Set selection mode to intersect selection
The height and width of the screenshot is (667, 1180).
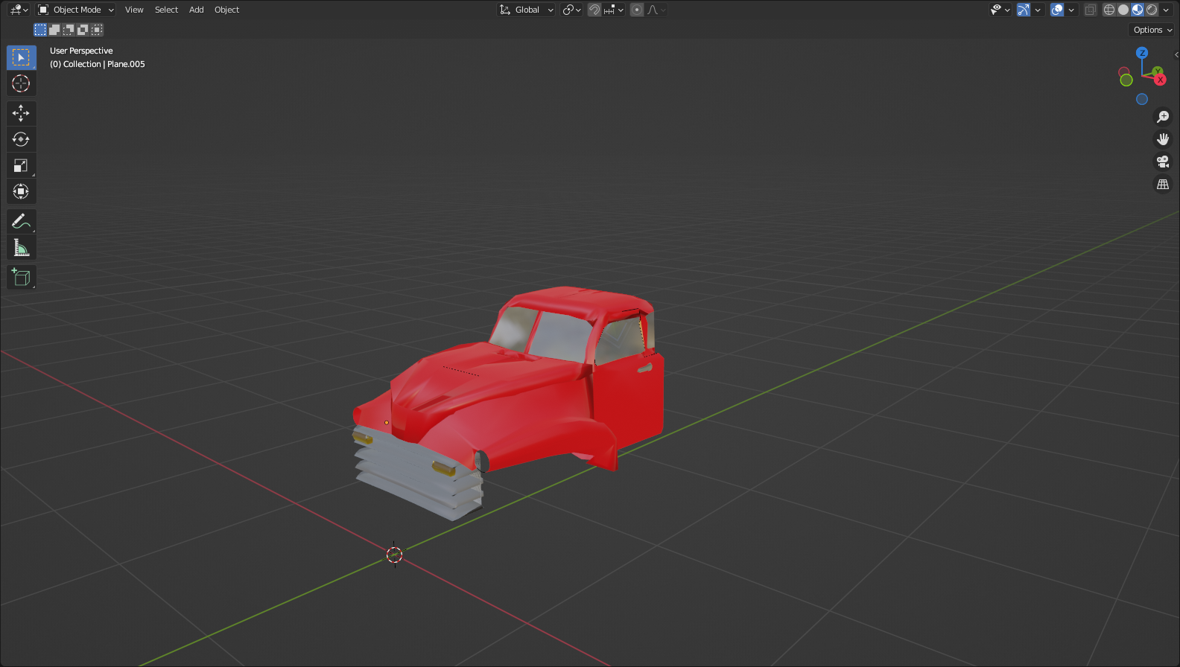tap(97, 30)
